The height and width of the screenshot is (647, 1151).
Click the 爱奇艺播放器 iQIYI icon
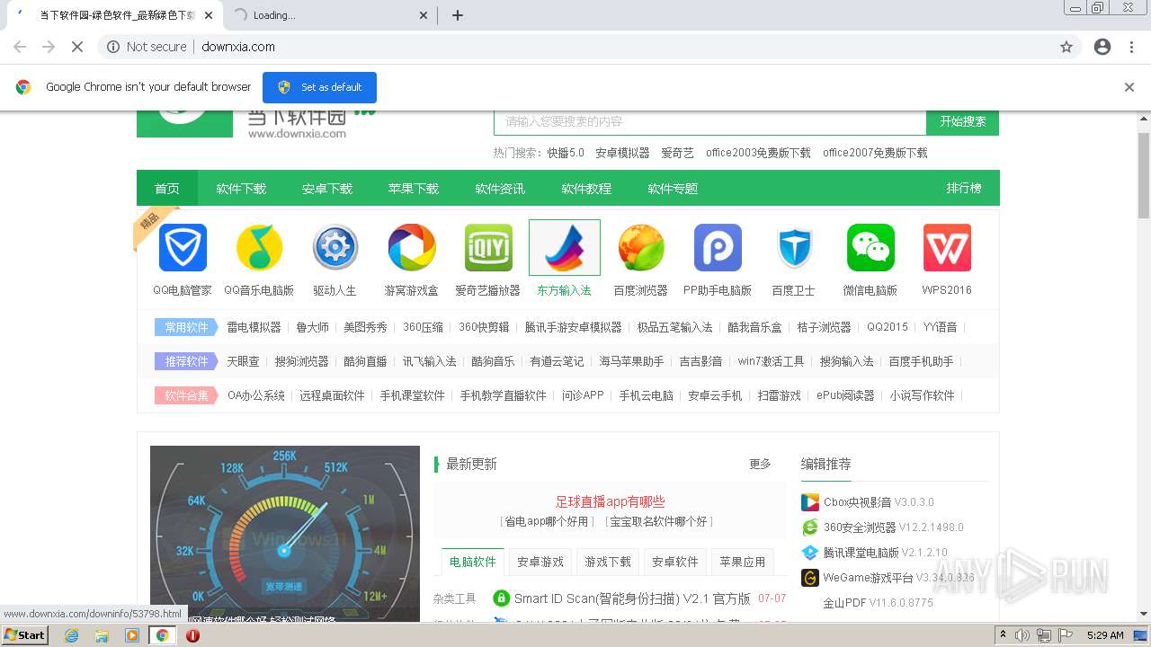click(x=488, y=248)
